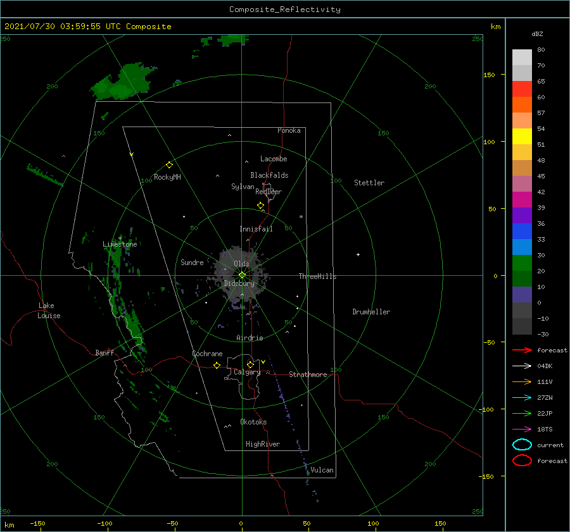Click the Composite_Reflectivity title
Screen dimensions: 570x532
click(x=285, y=9)
